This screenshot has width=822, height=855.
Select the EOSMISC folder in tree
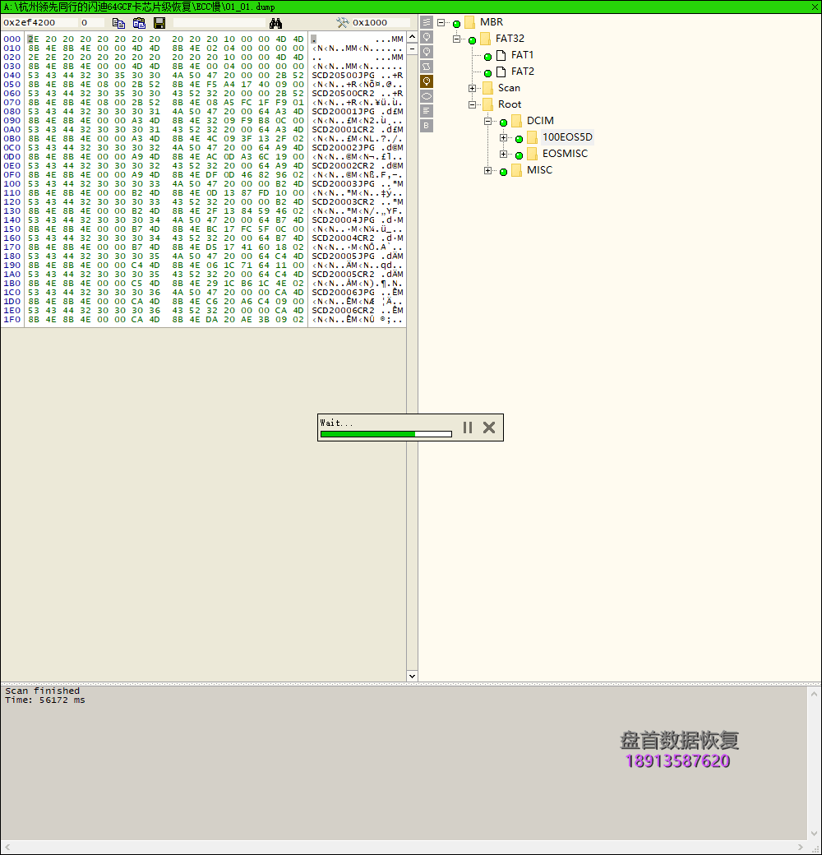coord(565,153)
